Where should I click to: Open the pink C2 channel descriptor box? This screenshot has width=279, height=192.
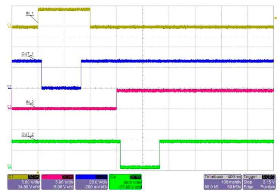coord(58,182)
